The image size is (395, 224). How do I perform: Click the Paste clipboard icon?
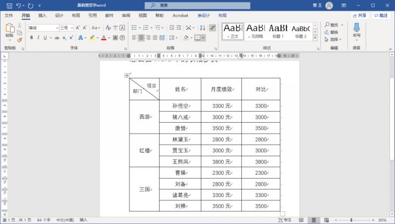point(9,28)
